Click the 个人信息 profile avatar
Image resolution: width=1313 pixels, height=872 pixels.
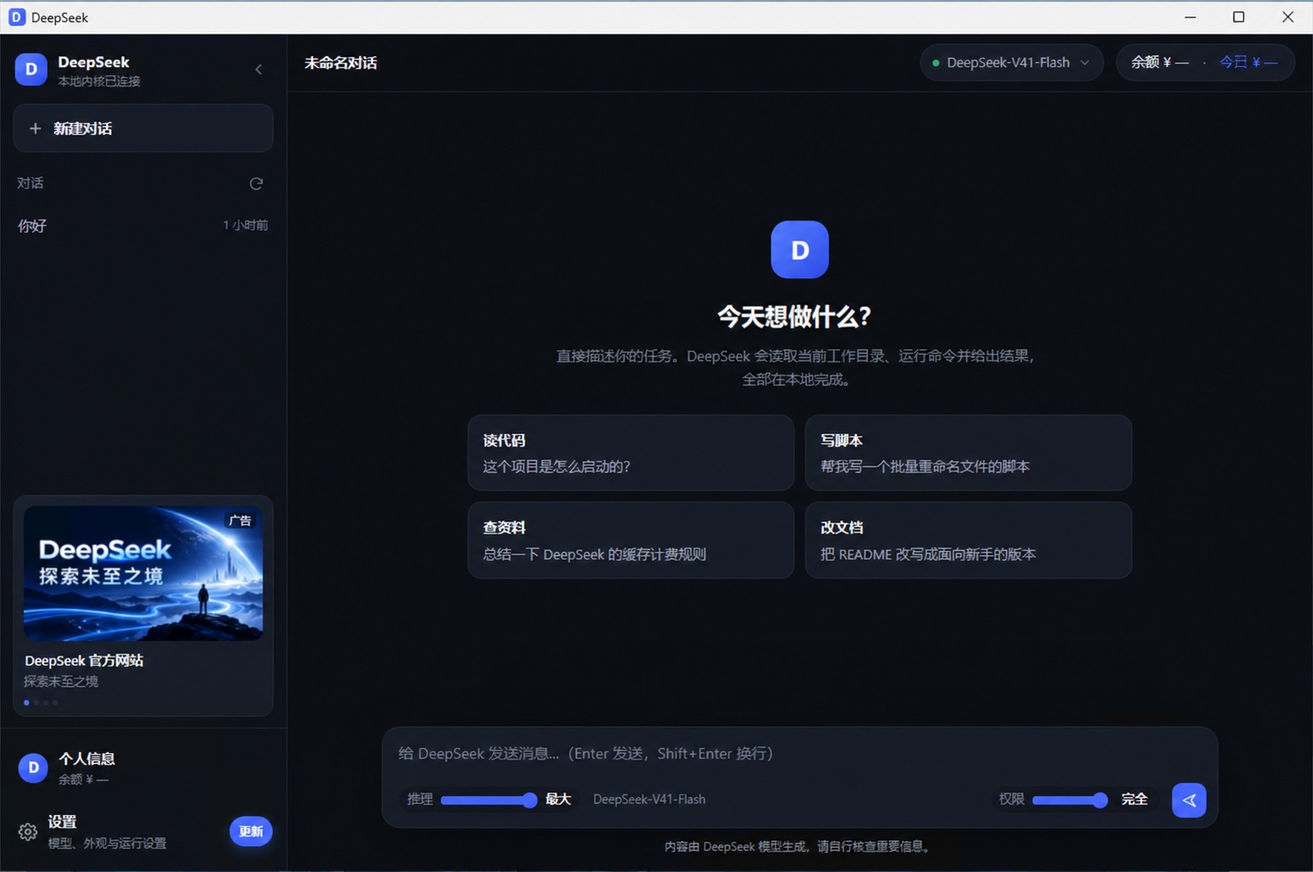[x=33, y=768]
